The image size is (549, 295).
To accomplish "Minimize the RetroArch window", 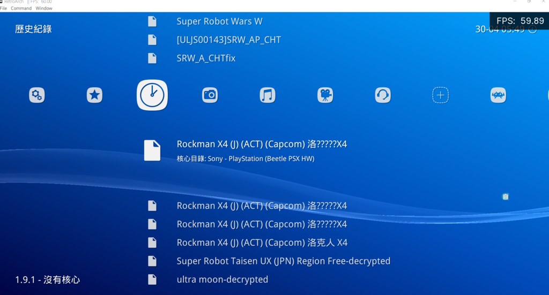I will coord(515,2).
